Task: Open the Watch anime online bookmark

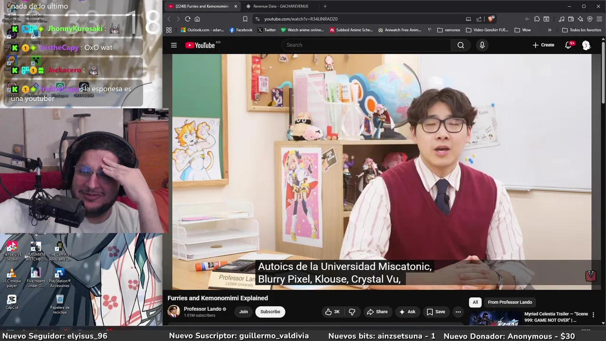Action: 302,30
